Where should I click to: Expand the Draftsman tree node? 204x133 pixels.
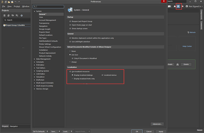[x=34, y=80]
